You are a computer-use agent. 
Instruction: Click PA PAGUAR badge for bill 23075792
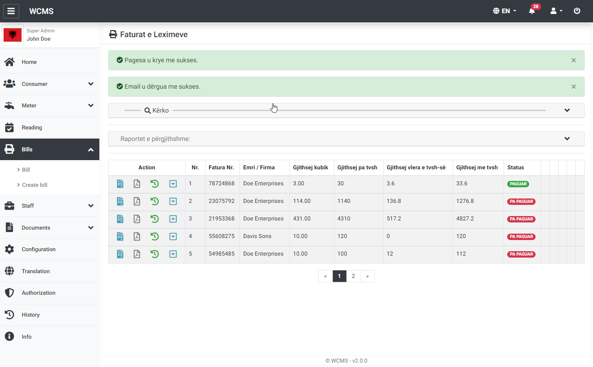click(521, 202)
